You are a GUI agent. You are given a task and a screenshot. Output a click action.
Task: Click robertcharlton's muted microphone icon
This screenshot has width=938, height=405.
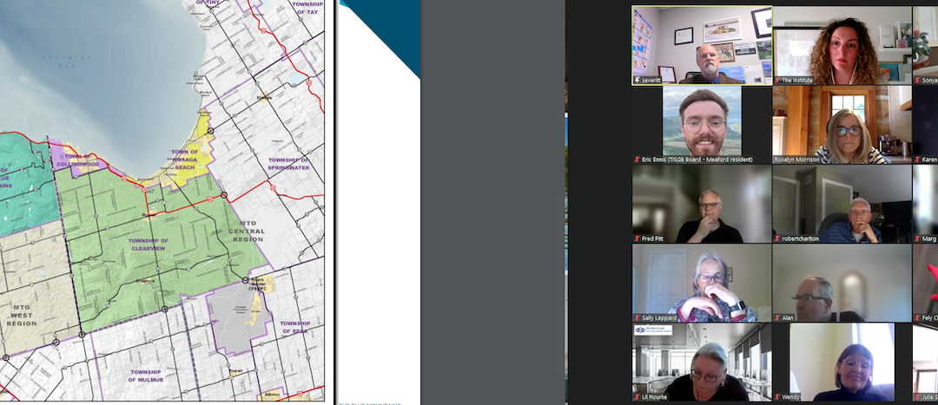(x=777, y=238)
